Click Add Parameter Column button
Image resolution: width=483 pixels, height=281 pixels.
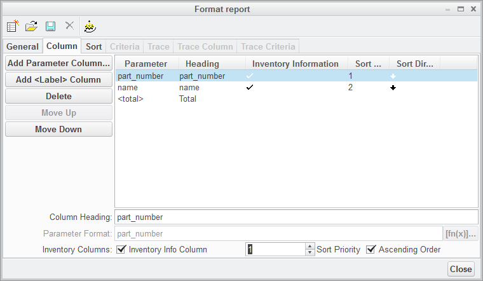click(58, 63)
